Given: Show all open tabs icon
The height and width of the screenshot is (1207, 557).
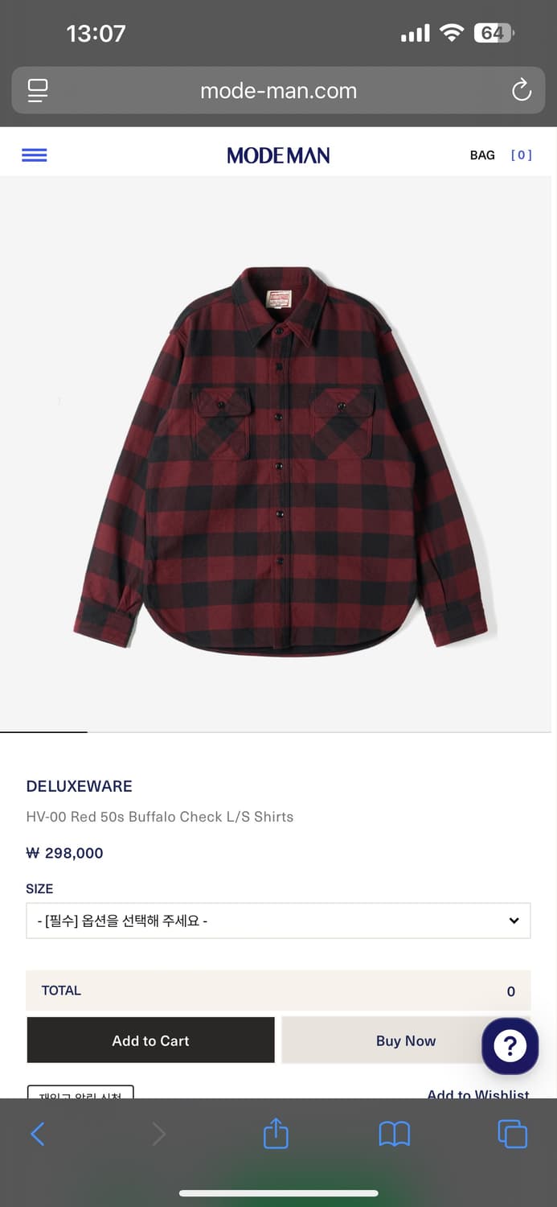Looking at the screenshot, I should point(513,1134).
